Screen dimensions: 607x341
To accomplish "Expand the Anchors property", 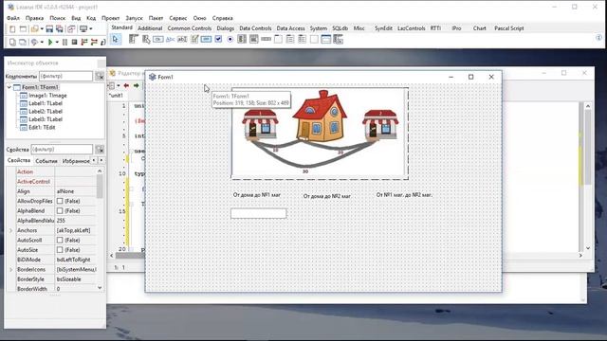I will tap(10, 230).
